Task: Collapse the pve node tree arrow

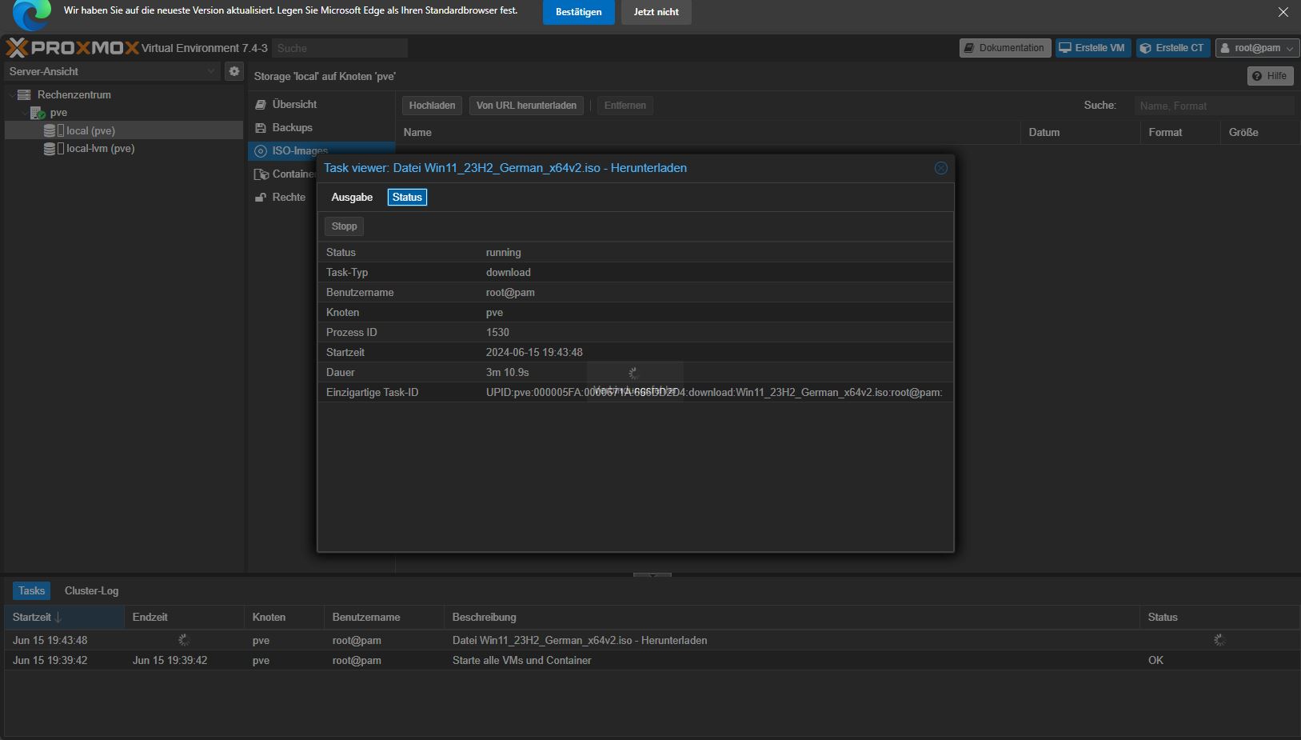Action: [x=25, y=113]
